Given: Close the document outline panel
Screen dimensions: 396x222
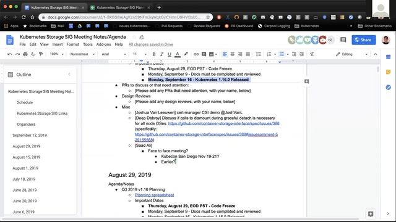Looking at the screenshot, I should 69,74.
